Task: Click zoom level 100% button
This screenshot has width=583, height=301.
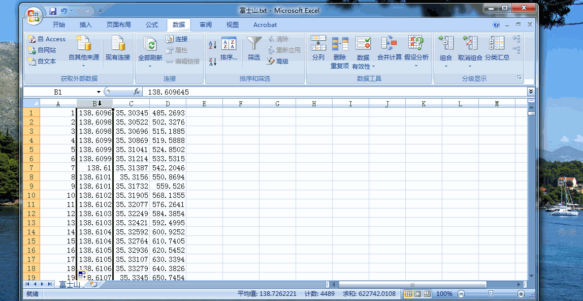Action: [444, 294]
